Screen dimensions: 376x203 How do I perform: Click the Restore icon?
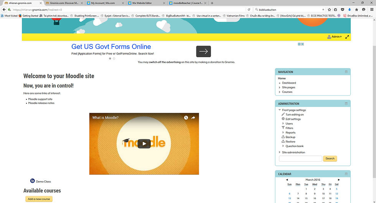[283, 141]
